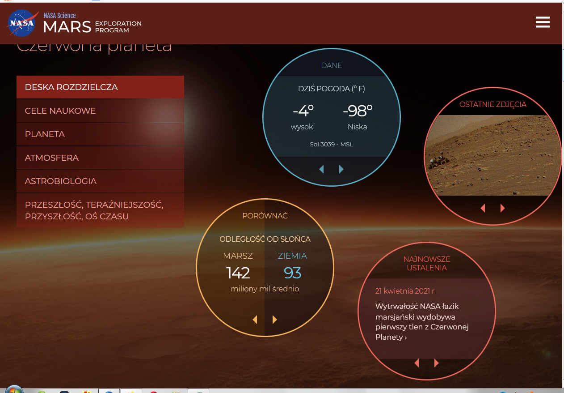The image size is (564, 393).
Task: Click the NASA meatball logo
Action: pos(22,23)
